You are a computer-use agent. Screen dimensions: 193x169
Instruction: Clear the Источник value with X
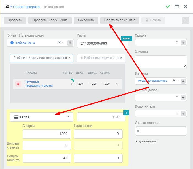point(174,80)
